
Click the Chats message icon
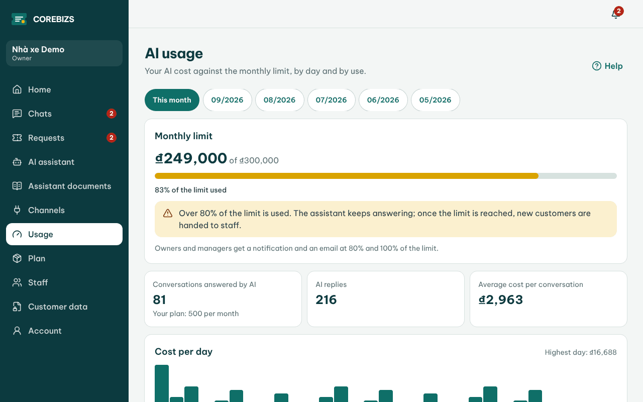(x=17, y=114)
